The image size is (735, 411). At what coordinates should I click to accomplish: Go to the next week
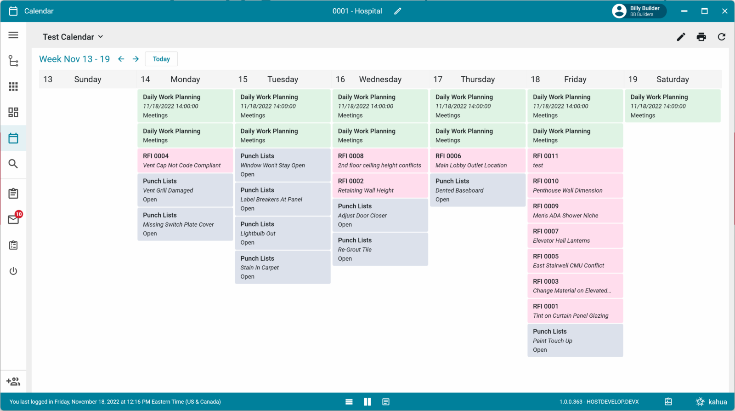pyautogui.click(x=136, y=59)
